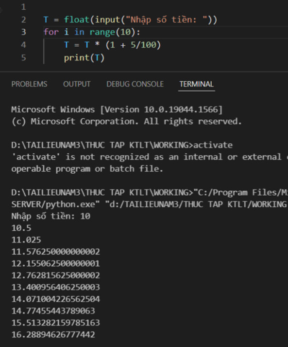The width and height of the screenshot is (288, 347).
Task: Place cursor in the T * (1 + 5/100) expression
Action: click(122, 45)
